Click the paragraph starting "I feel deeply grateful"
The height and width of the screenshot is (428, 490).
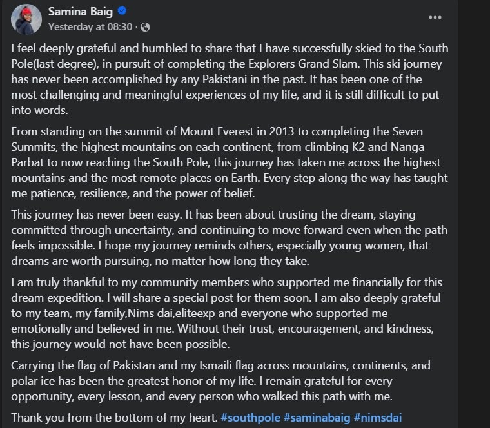click(230, 80)
